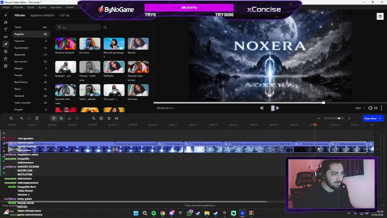The height and width of the screenshot is (218, 387).
Task: Open the More tools grid sidebar icon
Action: (5, 66)
